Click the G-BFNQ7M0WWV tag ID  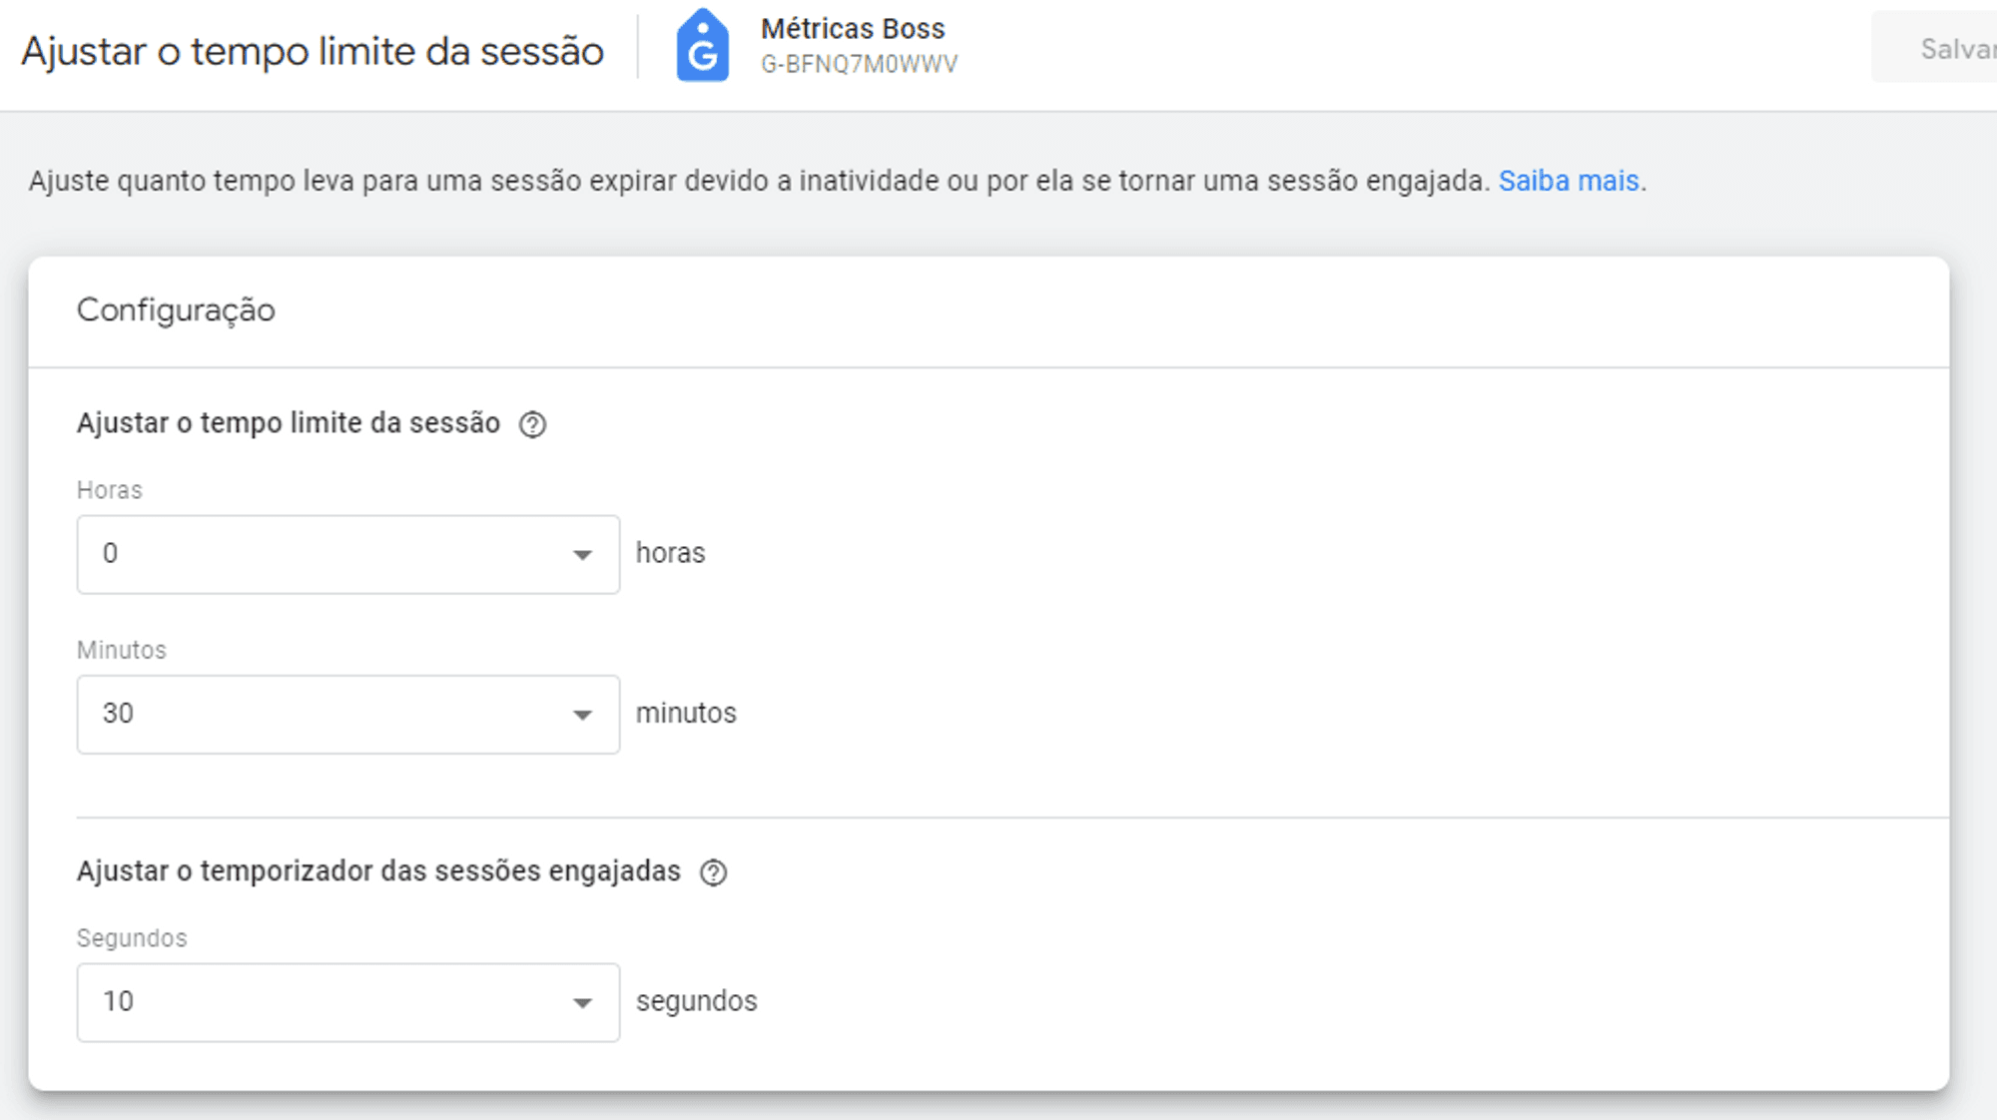coord(859,65)
